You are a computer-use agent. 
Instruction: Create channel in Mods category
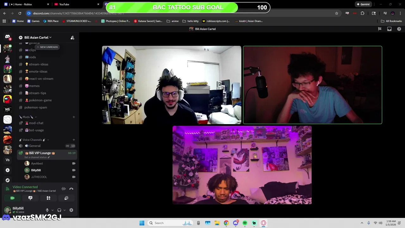click(74, 117)
